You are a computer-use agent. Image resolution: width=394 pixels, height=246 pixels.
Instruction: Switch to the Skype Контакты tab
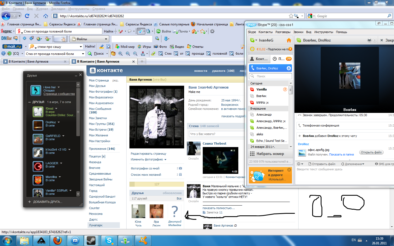259,59
